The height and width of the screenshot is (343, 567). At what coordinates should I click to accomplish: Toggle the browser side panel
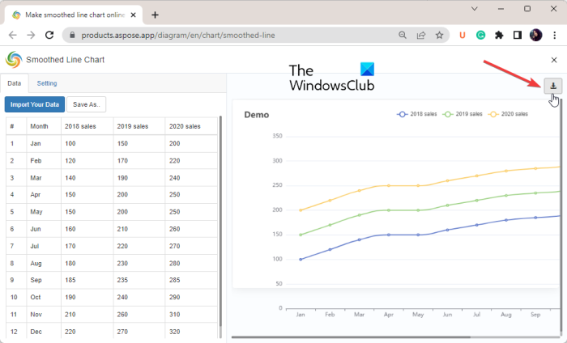coord(518,35)
